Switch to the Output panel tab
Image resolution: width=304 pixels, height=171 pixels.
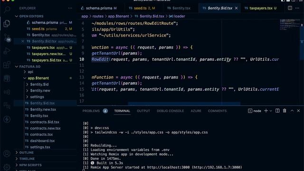tap(143, 111)
